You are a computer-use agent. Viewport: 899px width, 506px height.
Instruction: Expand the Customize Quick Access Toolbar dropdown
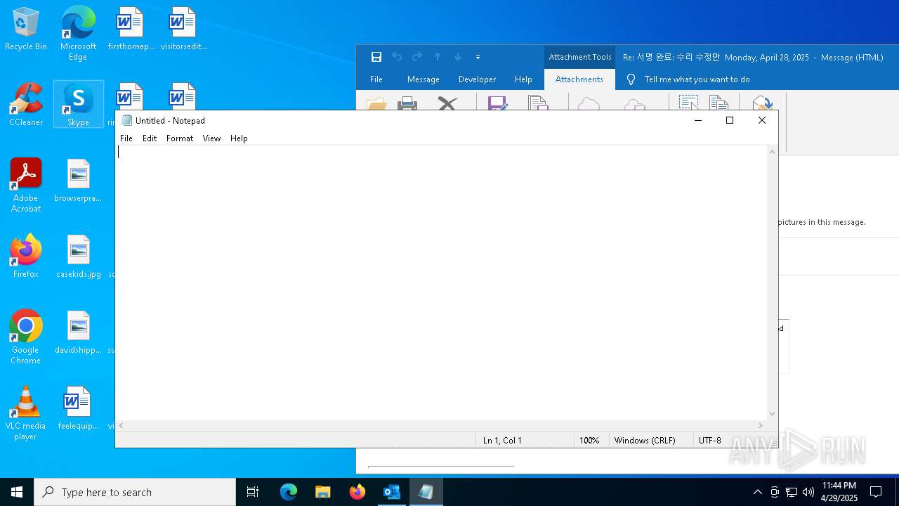pos(478,57)
